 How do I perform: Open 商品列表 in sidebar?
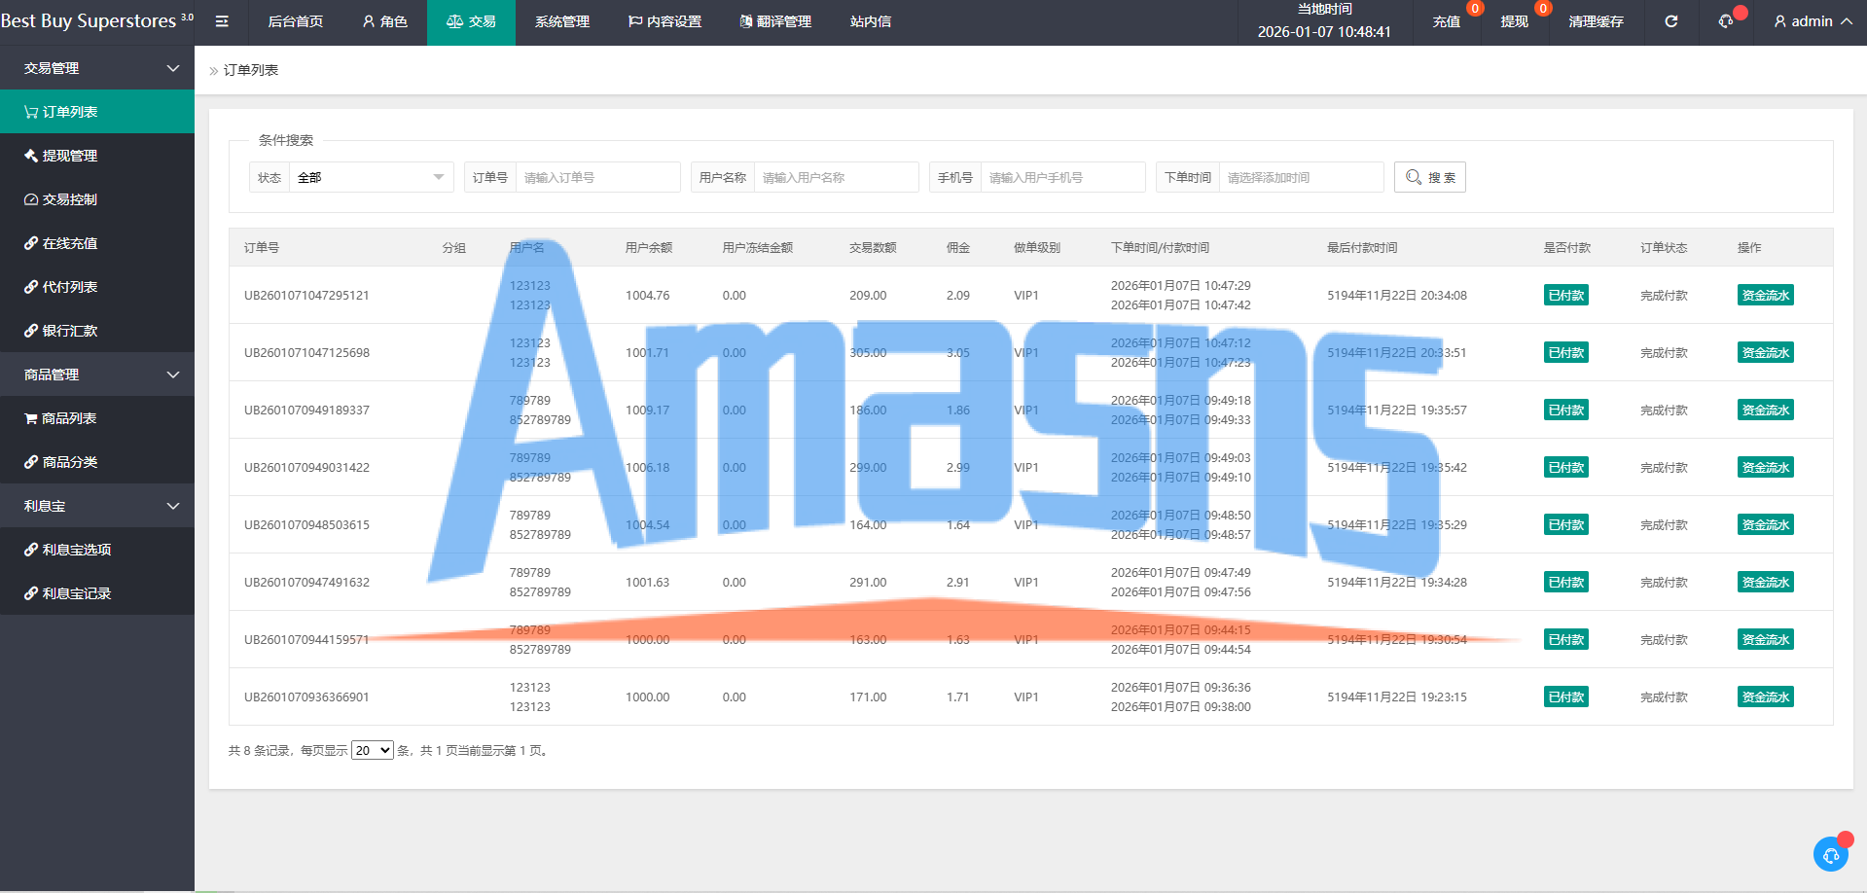tap(97, 418)
